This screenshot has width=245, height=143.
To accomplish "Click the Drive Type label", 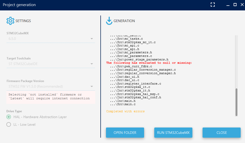I will pos(14,111).
